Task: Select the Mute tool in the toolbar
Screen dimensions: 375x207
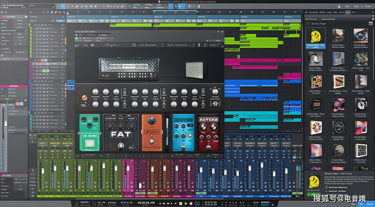Action: point(86,7)
